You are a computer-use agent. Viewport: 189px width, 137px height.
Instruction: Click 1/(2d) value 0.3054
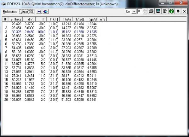(79, 52)
